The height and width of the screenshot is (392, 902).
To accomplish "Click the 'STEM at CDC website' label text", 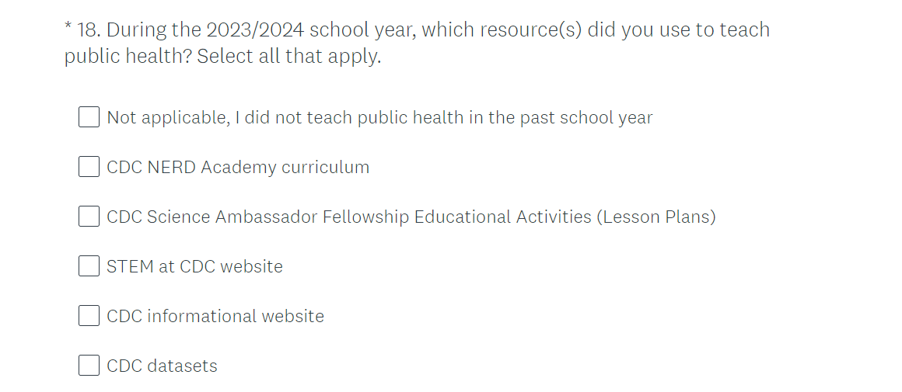I will (x=194, y=267).
